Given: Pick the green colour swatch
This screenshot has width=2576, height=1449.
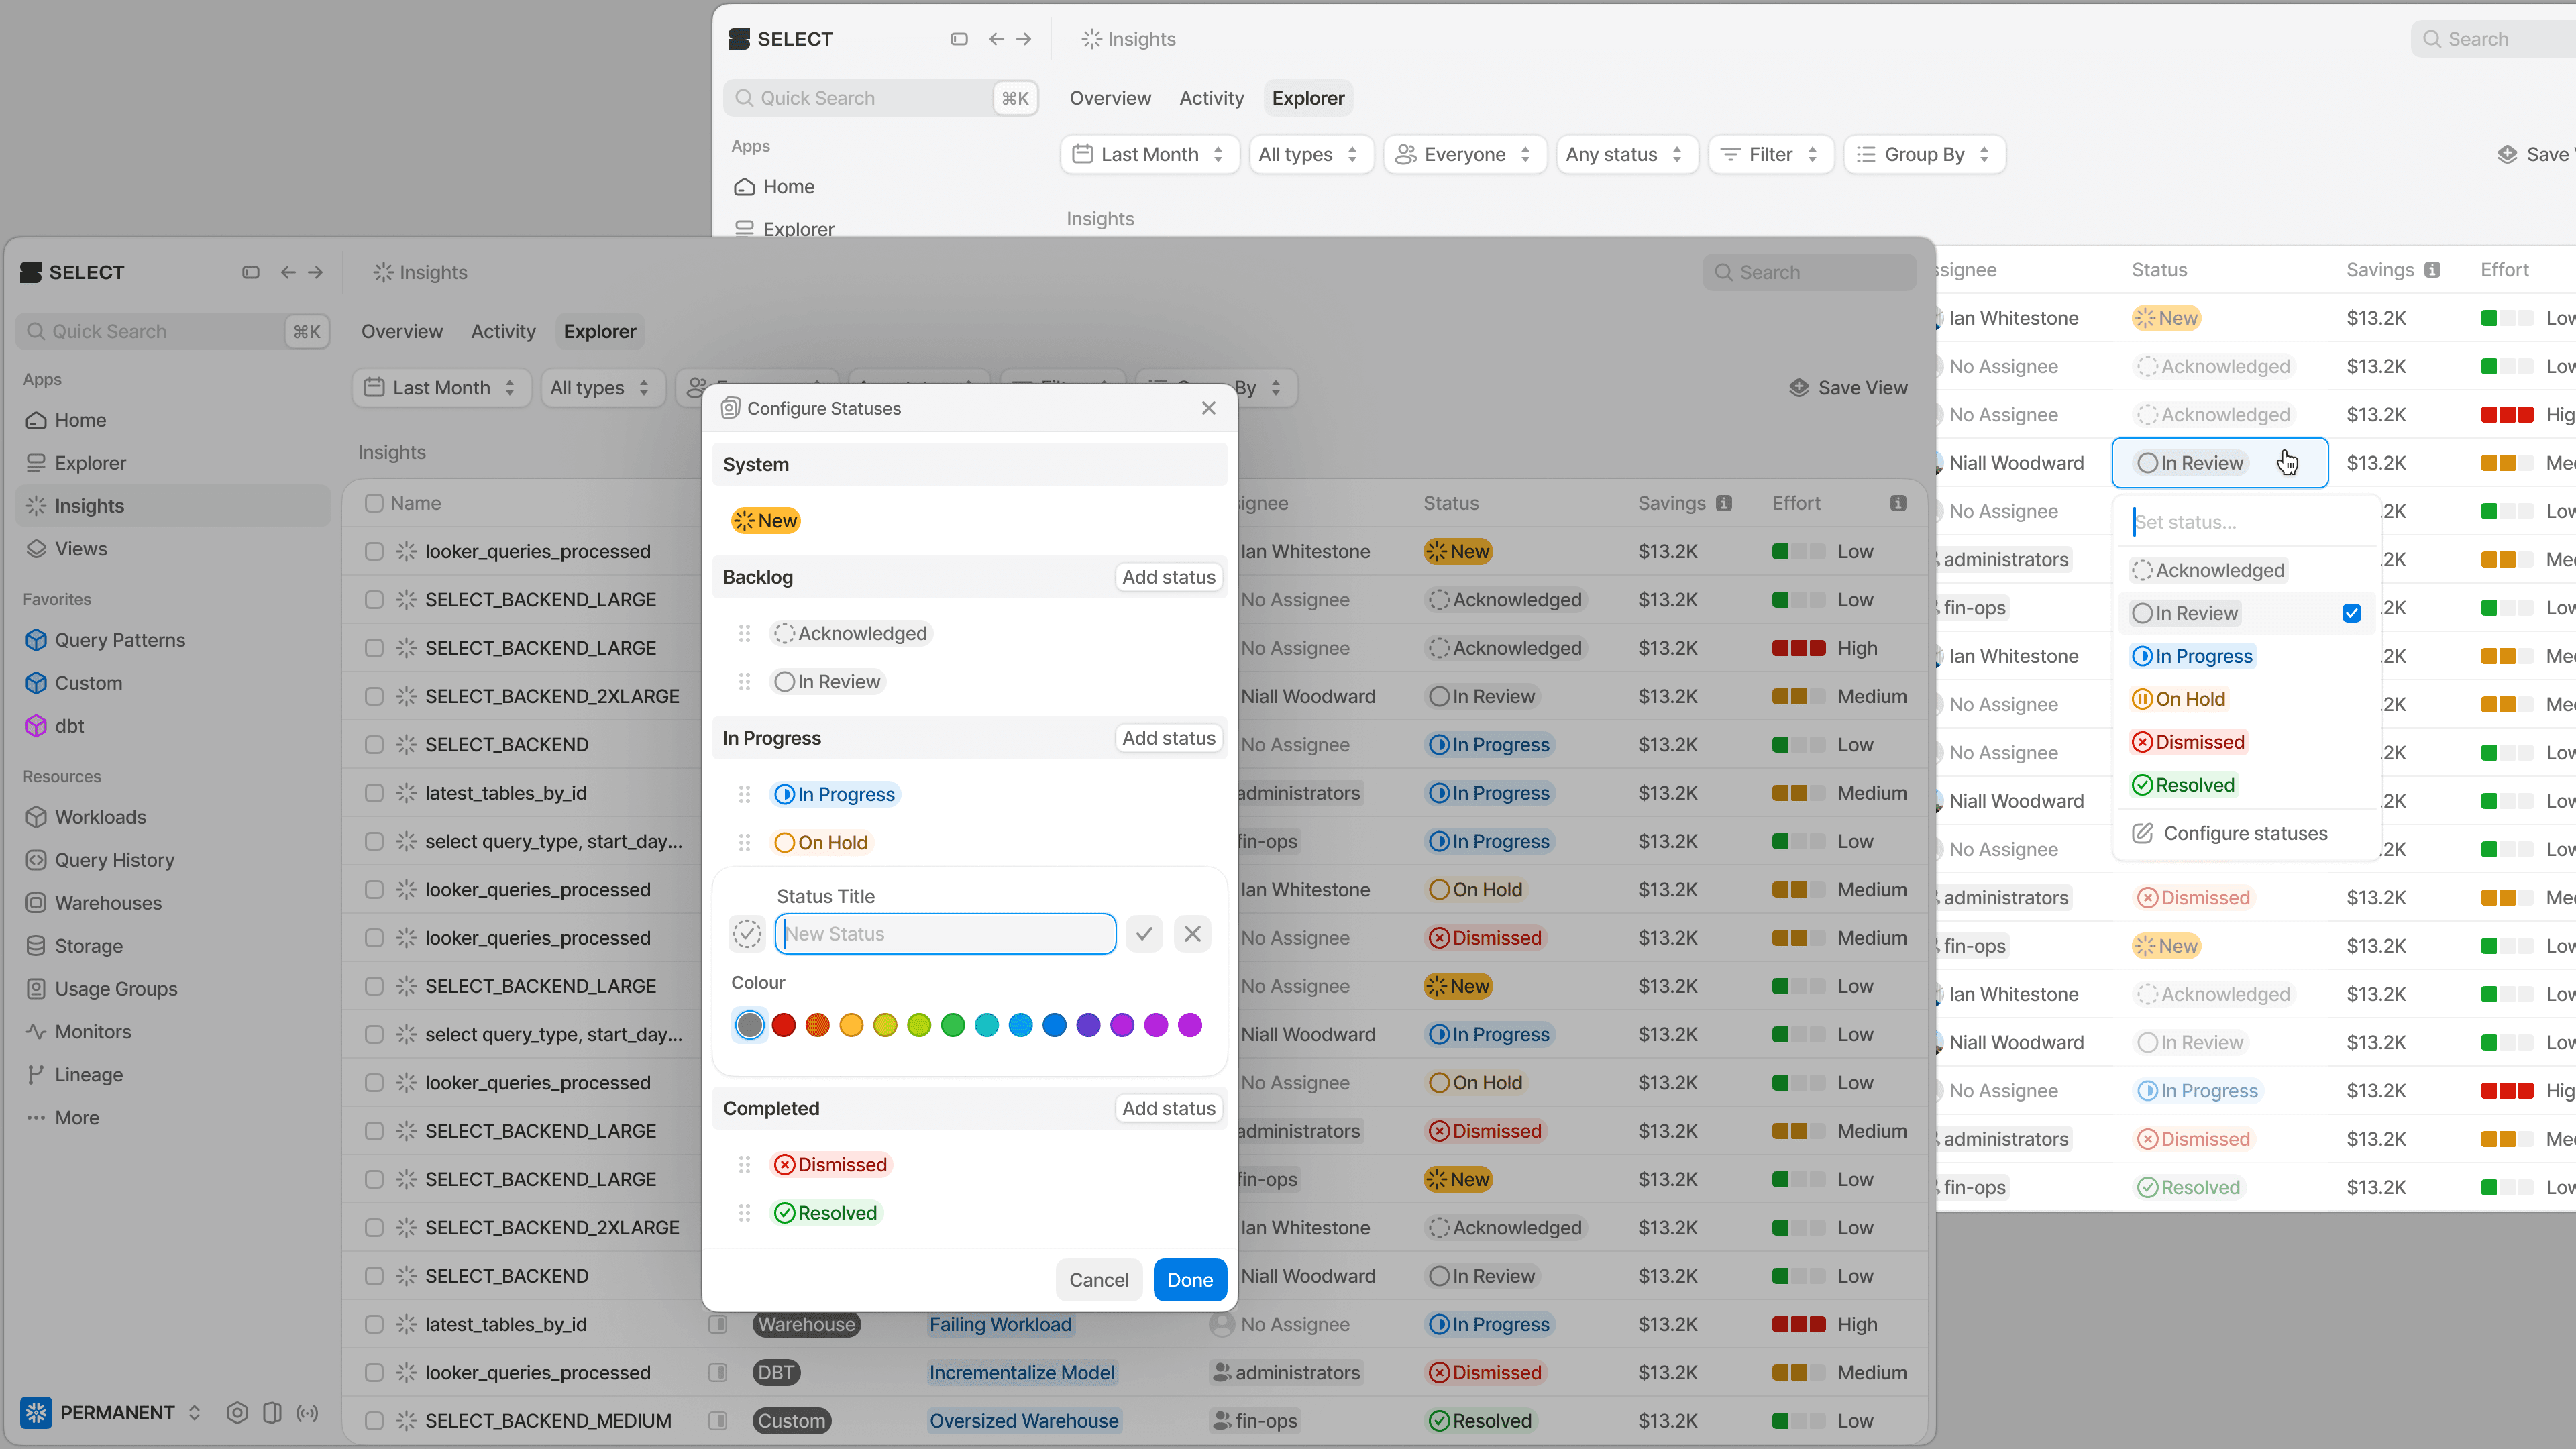Looking at the screenshot, I should [x=953, y=1025].
